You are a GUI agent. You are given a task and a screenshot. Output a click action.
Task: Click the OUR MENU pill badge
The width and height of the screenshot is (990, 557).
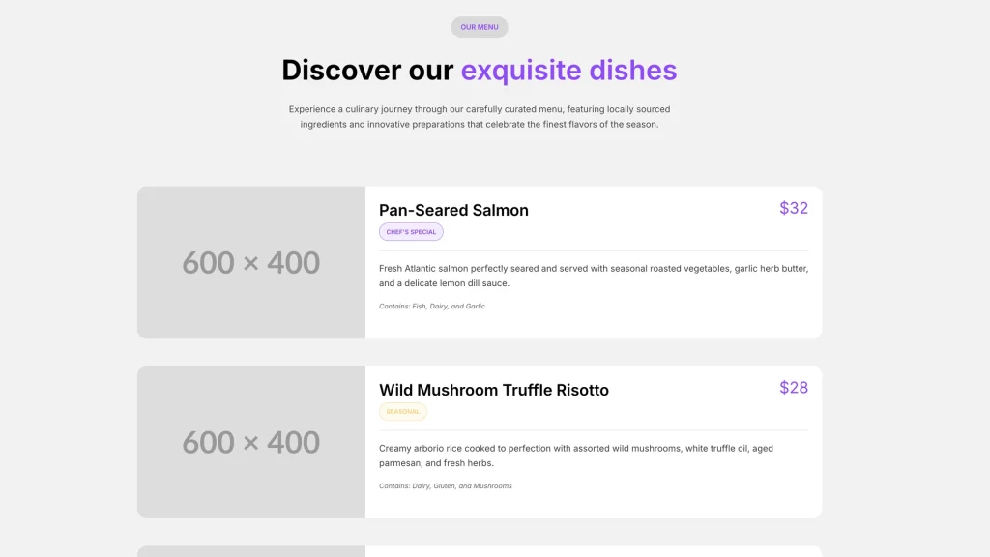(480, 27)
